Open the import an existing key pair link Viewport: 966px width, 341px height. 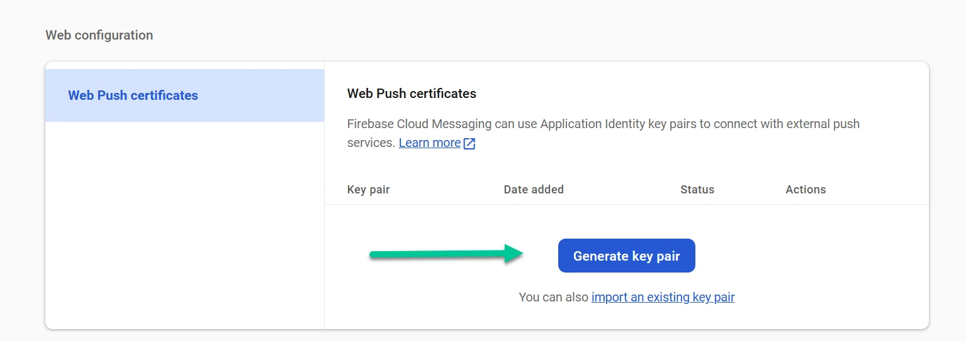[663, 297]
